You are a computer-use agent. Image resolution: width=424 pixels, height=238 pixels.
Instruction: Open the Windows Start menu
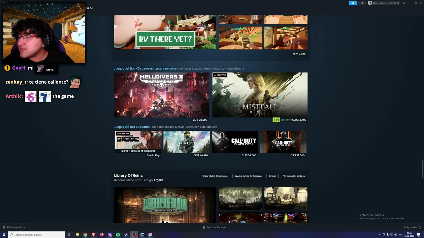[4, 235]
